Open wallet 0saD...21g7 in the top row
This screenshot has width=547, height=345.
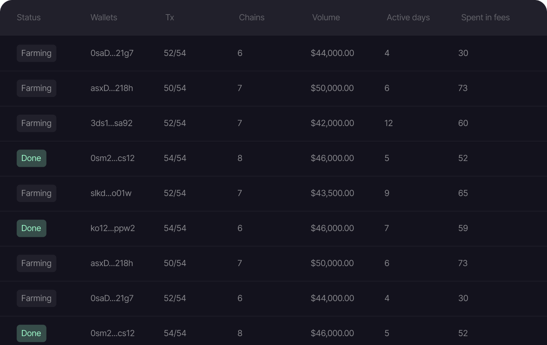pyautogui.click(x=112, y=53)
